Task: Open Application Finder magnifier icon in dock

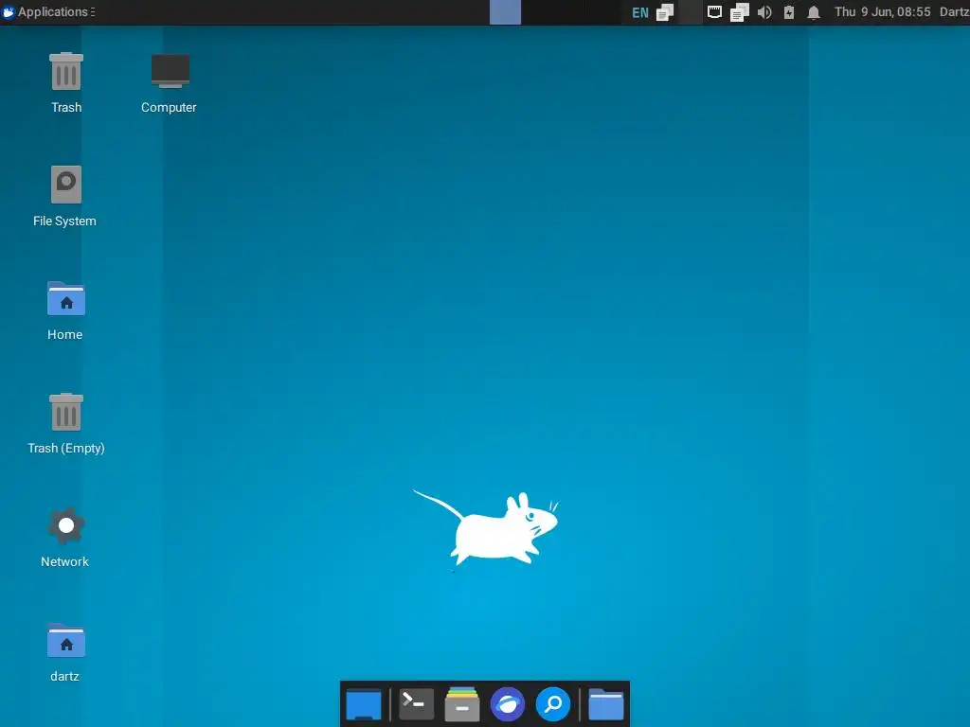Action: 553,704
